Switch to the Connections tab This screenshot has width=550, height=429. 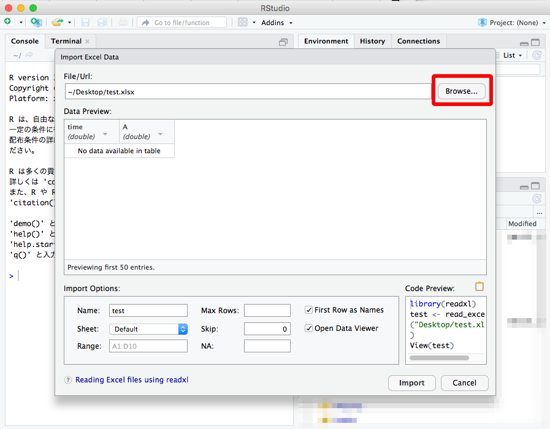(x=418, y=41)
